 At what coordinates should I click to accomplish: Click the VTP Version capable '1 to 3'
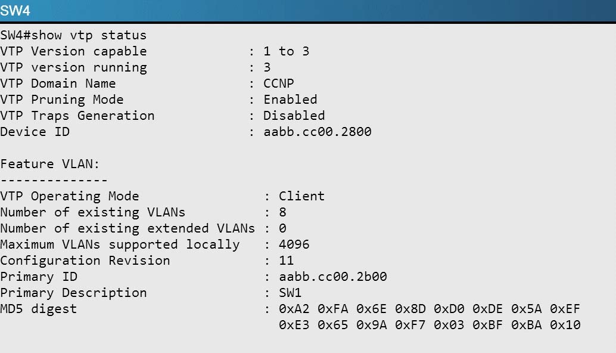[287, 51]
